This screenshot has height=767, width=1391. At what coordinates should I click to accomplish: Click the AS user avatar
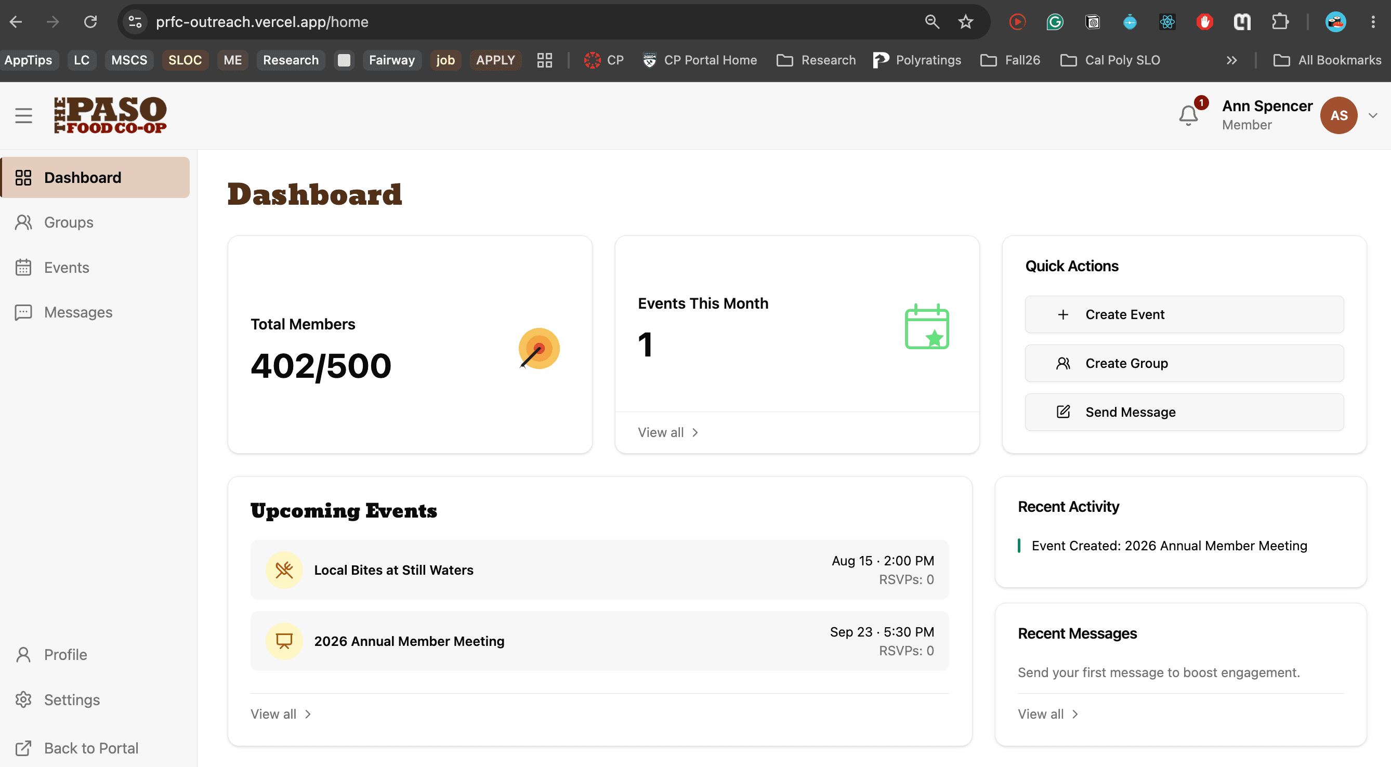(1338, 115)
